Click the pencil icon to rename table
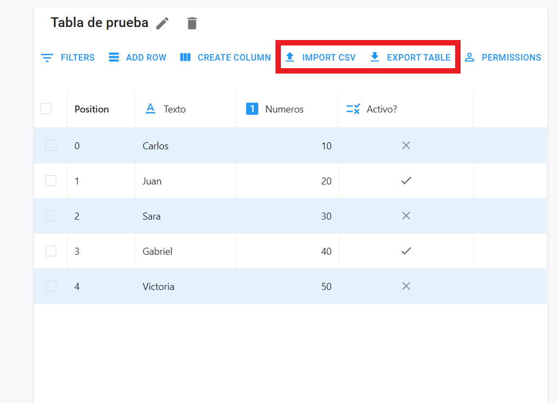The image size is (558, 403). pyautogui.click(x=162, y=23)
